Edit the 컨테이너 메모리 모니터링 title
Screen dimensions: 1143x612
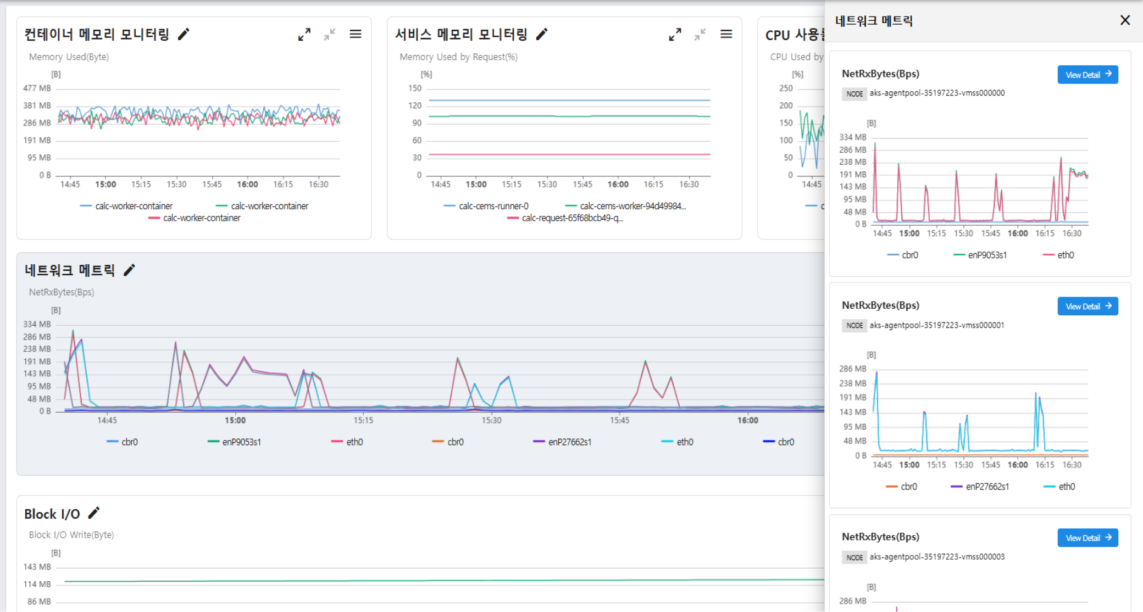click(x=184, y=35)
